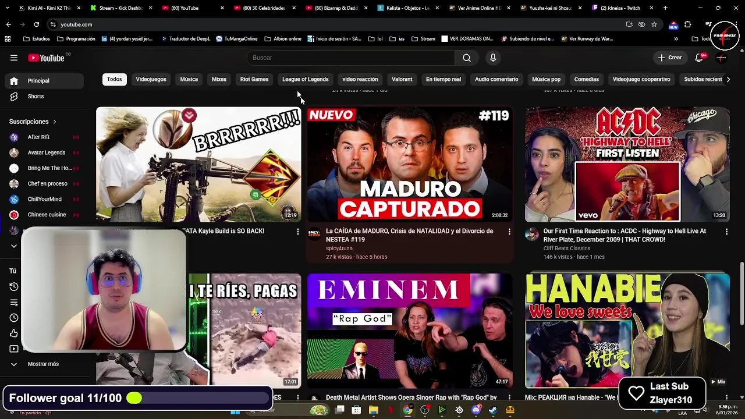The width and height of the screenshot is (745, 419).
Task: Go back in browser history
Action: pyautogui.click(x=8, y=24)
